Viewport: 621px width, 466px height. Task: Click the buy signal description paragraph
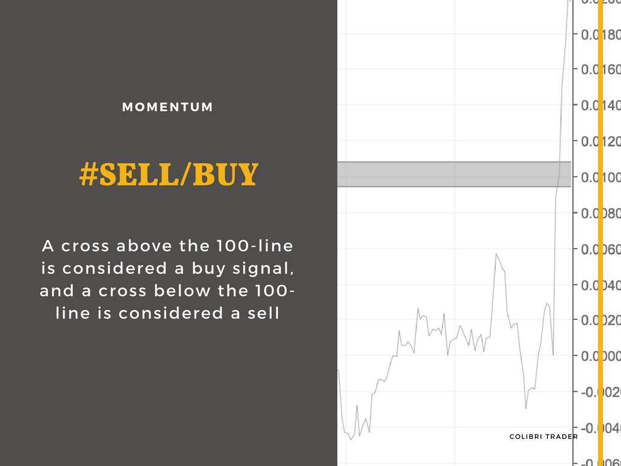click(x=167, y=280)
